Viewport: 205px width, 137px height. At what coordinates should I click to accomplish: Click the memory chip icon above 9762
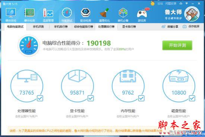click(128, 76)
